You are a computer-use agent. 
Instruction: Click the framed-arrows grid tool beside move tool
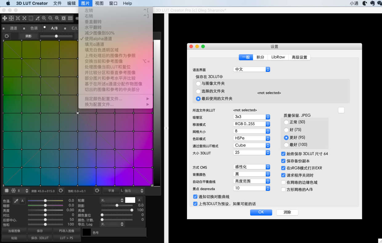(x=11, y=18)
